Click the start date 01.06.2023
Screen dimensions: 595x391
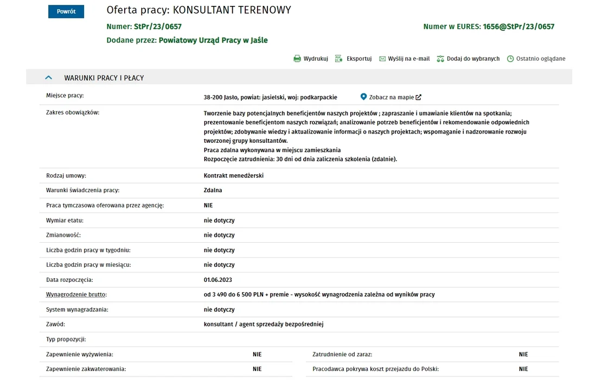218,280
